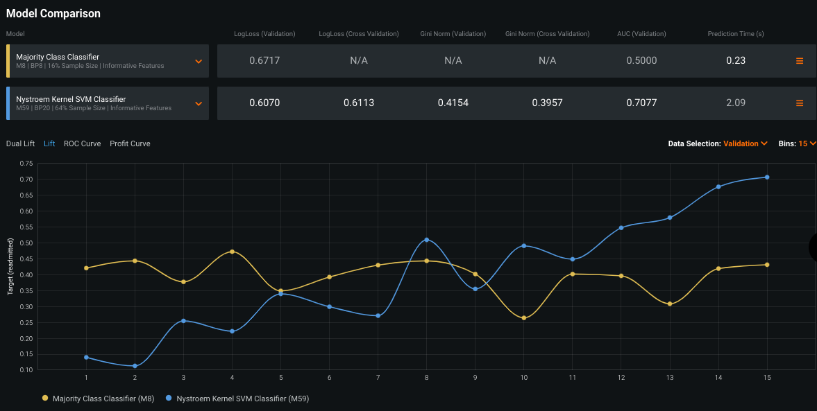Image resolution: width=817 pixels, height=411 pixels.
Task: Click the yellow data point at bin 10
Action: click(524, 318)
